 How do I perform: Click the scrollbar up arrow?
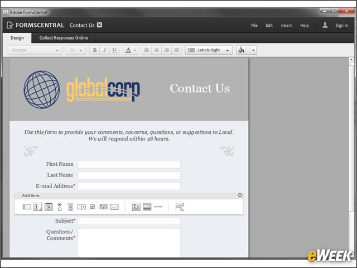tap(351, 60)
